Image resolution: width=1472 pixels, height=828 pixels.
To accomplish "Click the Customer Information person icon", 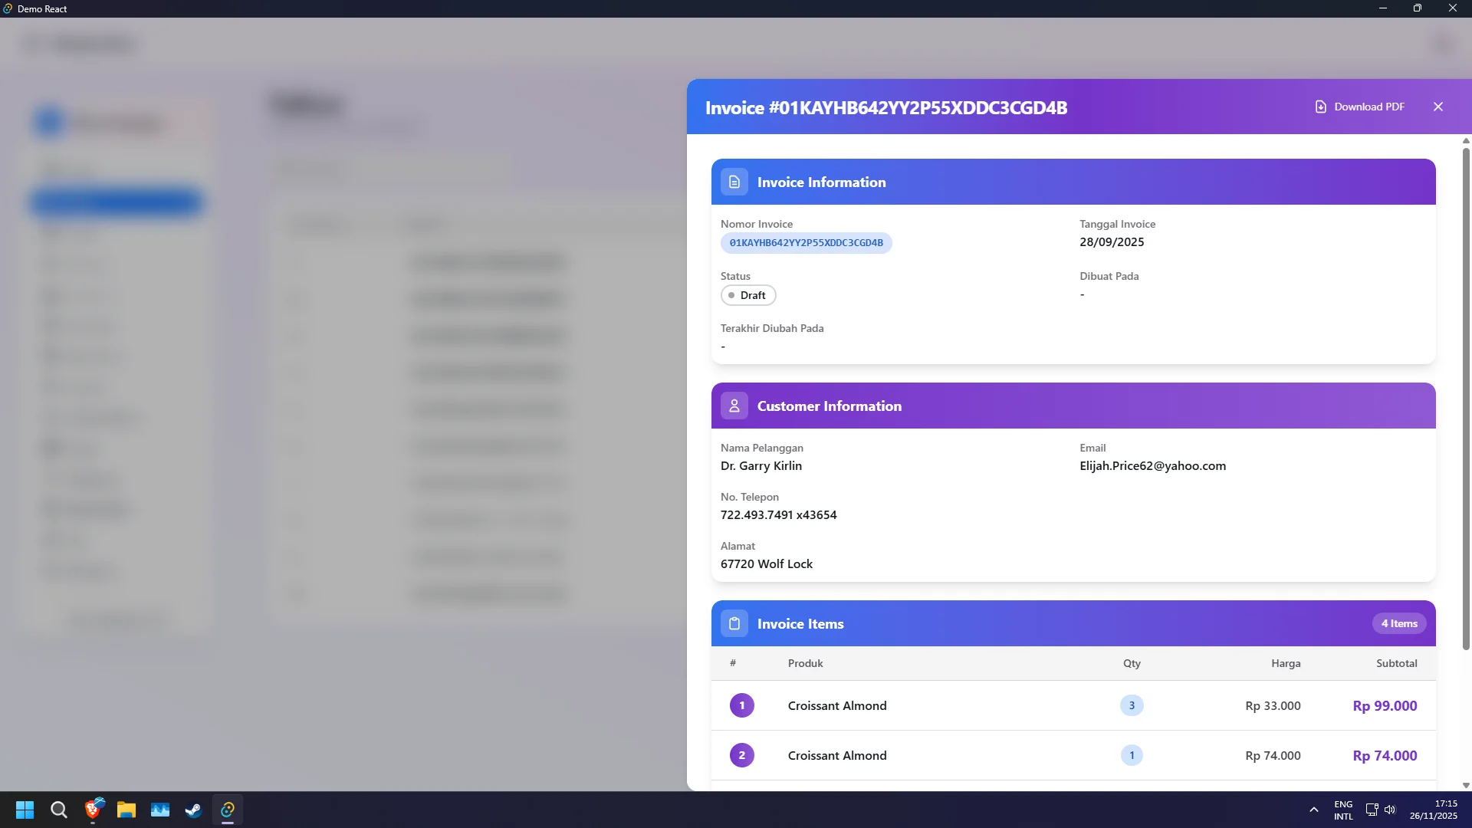I will coord(734,406).
